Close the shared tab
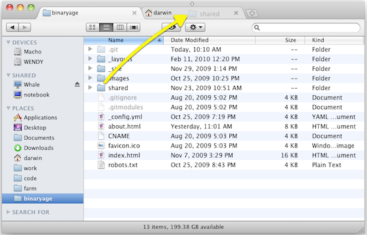The height and width of the screenshot is (235, 367). 236,13
